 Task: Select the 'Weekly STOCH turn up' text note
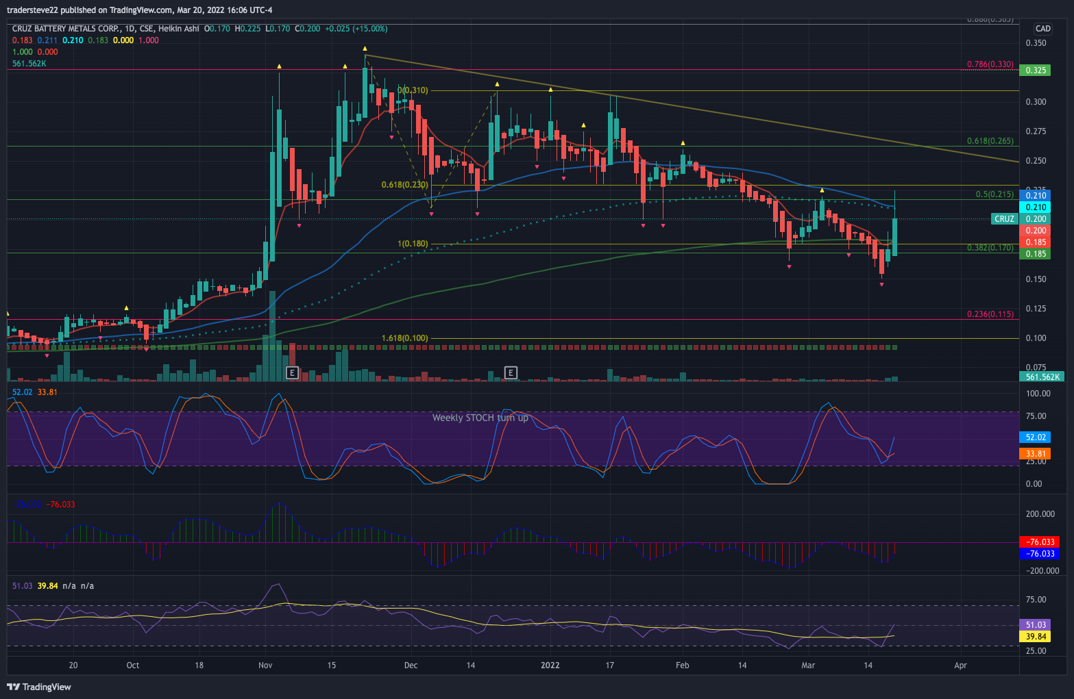(480, 418)
